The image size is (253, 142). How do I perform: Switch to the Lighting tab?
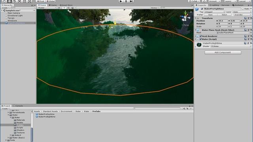tap(214, 5)
